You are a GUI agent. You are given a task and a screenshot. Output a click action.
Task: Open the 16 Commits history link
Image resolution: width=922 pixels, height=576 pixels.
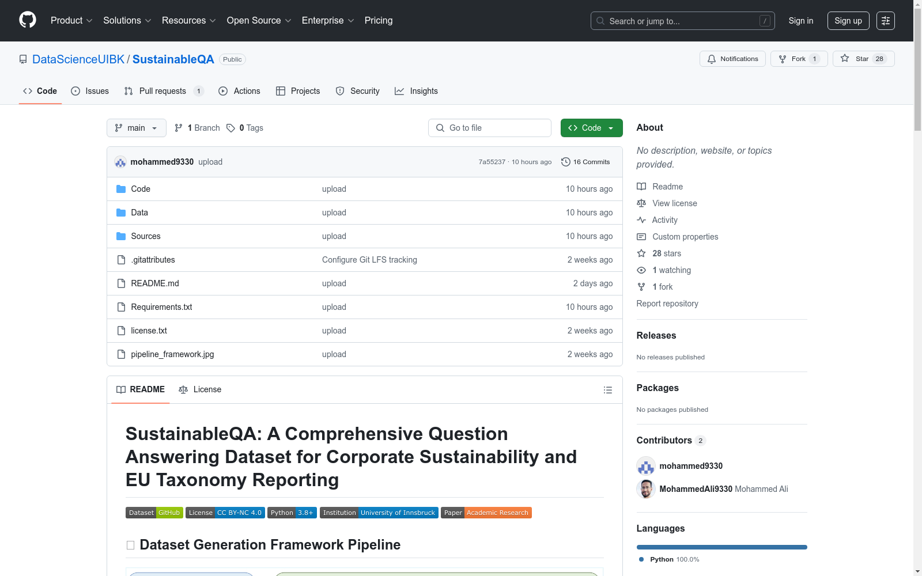(x=585, y=162)
